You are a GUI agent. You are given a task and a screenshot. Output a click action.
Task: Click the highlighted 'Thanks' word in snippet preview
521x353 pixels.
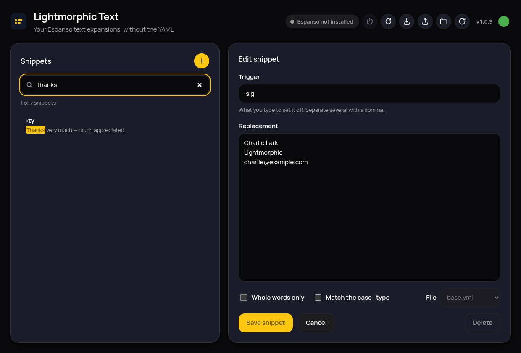36,130
